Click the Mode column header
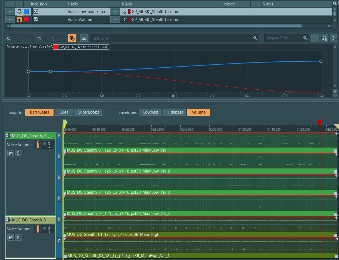The width and height of the screenshot is (339, 260). click(x=237, y=4)
